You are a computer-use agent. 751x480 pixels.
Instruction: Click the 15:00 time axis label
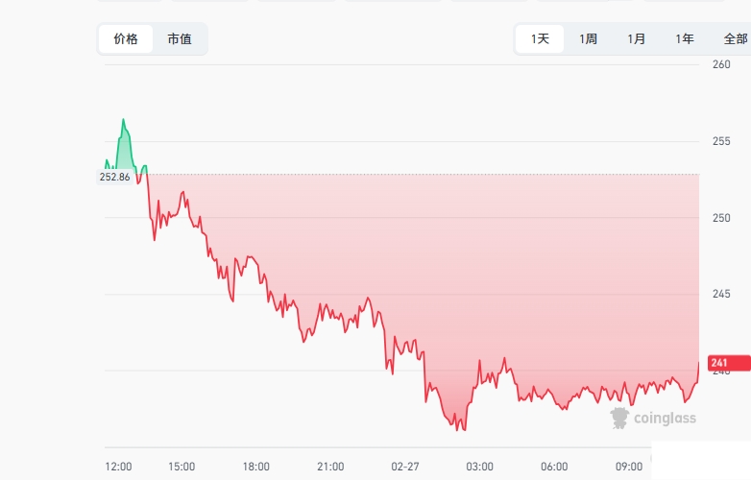pyautogui.click(x=182, y=467)
